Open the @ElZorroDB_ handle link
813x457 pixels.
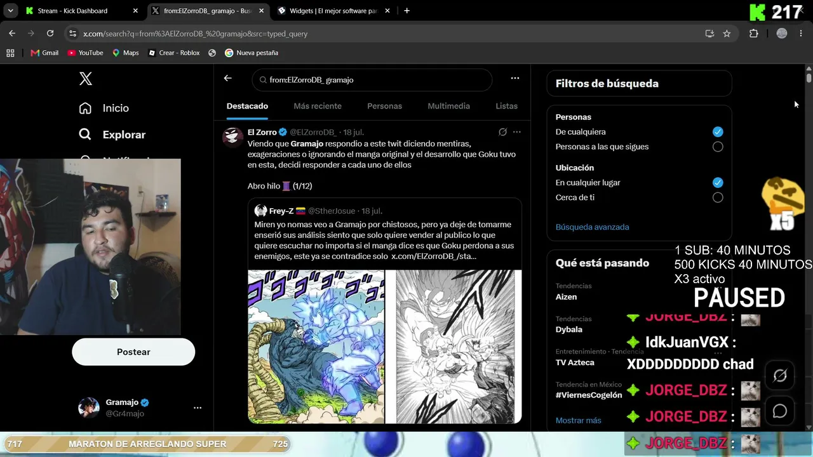tap(313, 132)
